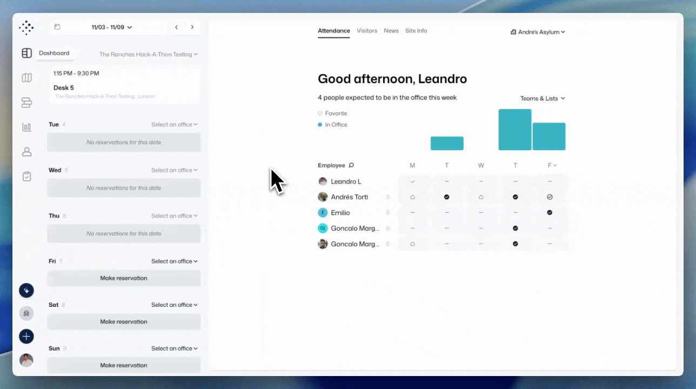Viewport: 696px width, 389px height.
Task: Select the Desks sidebar icon
Action: [x=26, y=102]
